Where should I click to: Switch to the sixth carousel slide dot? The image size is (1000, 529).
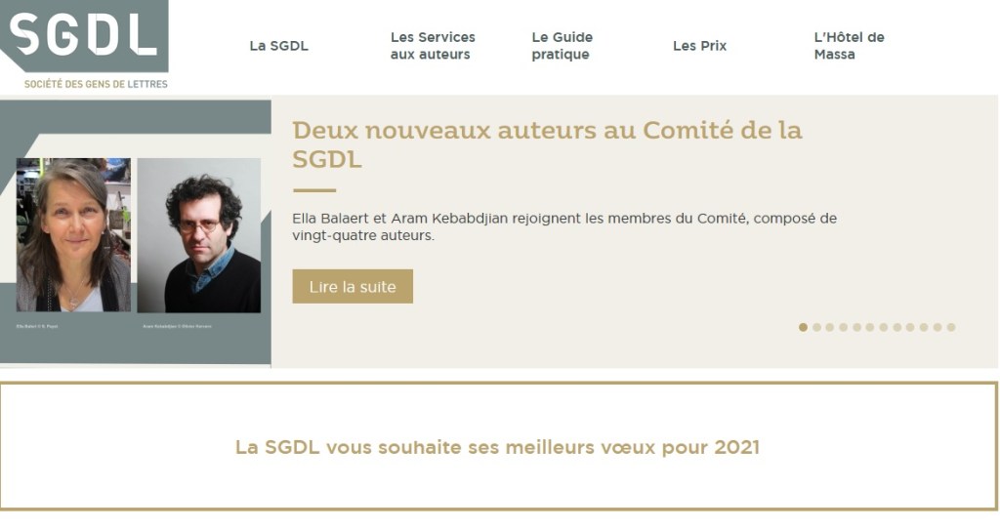(x=870, y=328)
